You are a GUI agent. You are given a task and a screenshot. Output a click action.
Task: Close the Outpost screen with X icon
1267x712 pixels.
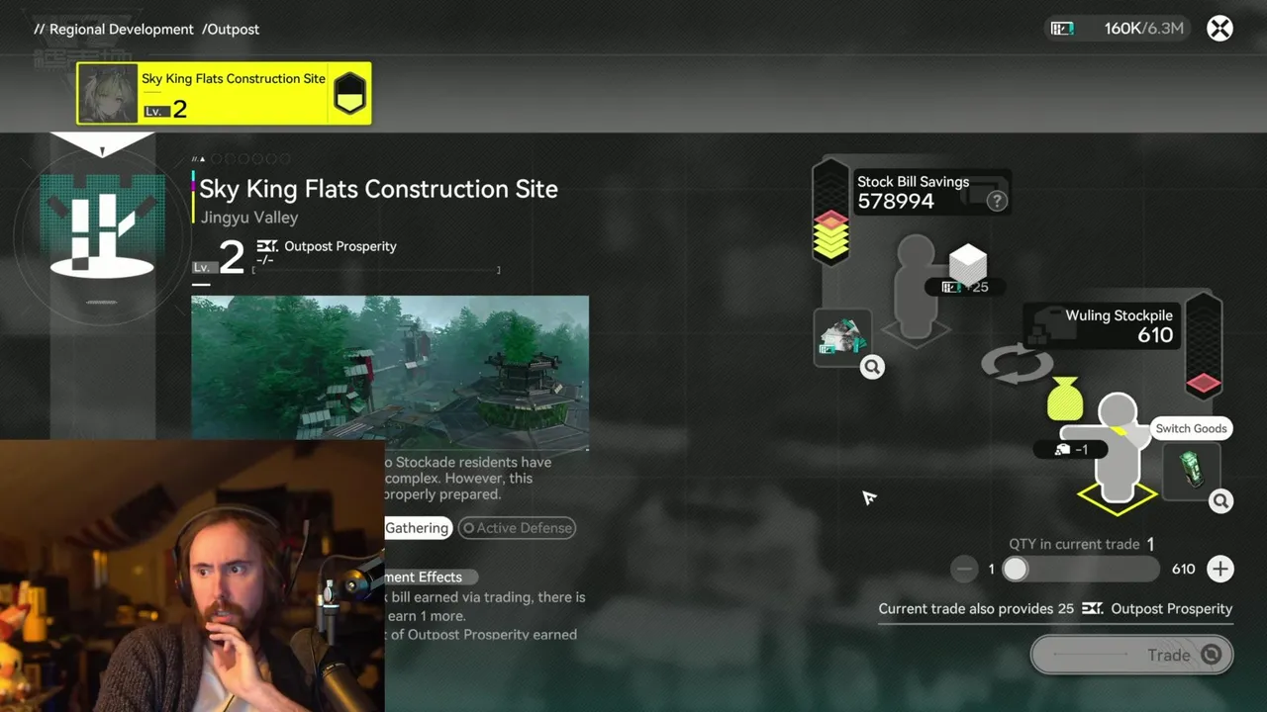pyautogui.click(x=1219, y=29)
